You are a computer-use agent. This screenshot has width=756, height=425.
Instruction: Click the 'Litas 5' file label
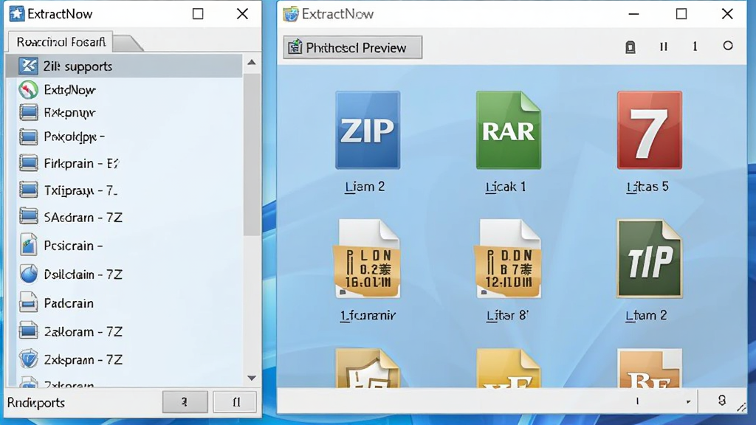pyautogui.click(x=647, y=187)
